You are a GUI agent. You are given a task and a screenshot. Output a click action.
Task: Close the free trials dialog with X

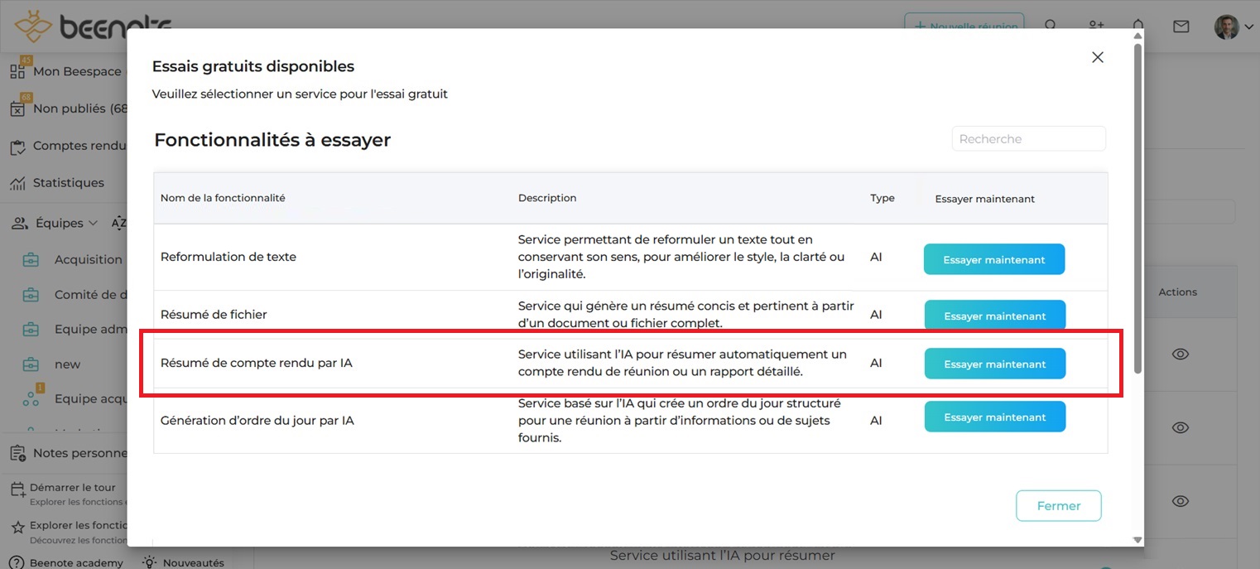[1098, 57]
